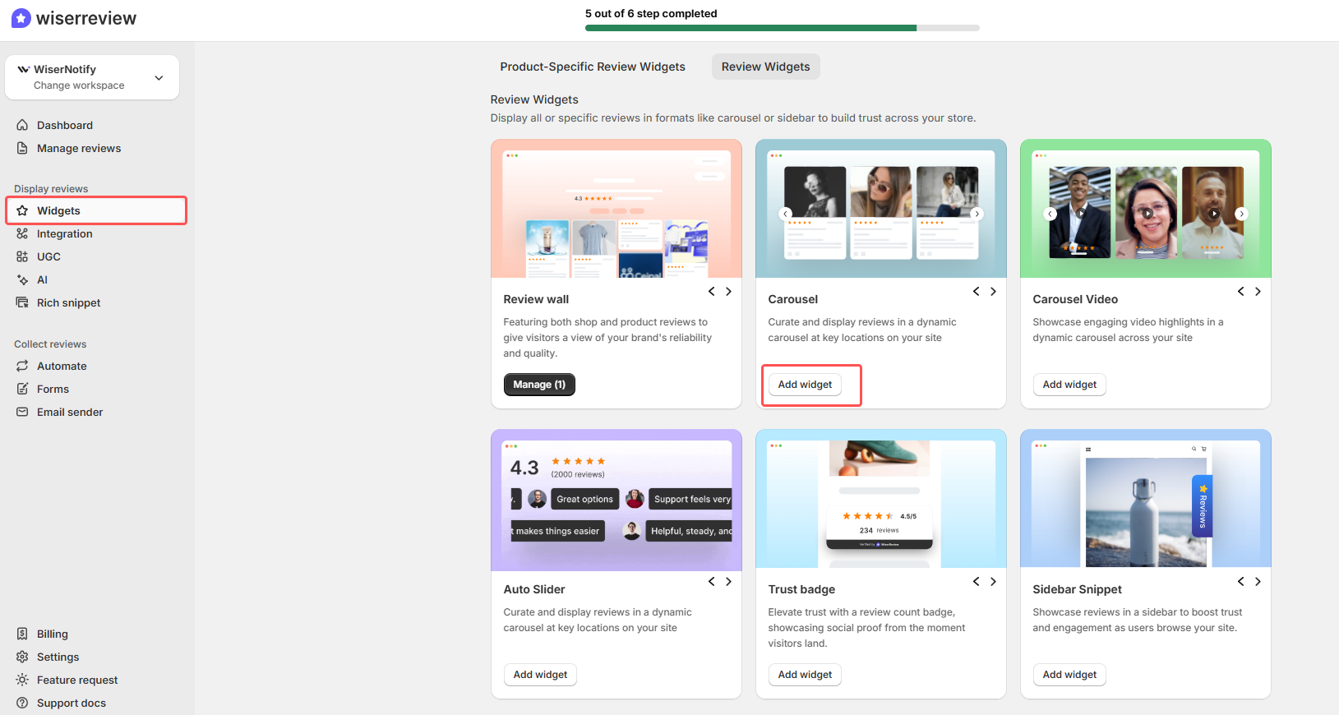Click the Support docs help icon
The width and height of the screenshot is (1339, 715).
22,703
